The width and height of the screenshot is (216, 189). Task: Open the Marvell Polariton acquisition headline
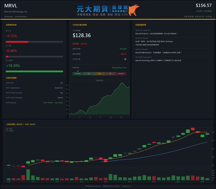[158, 53]
